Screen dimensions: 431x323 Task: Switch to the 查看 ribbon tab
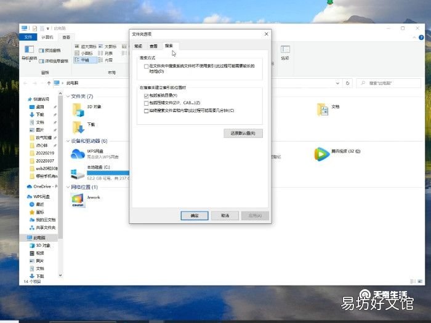tap(66, 37)
